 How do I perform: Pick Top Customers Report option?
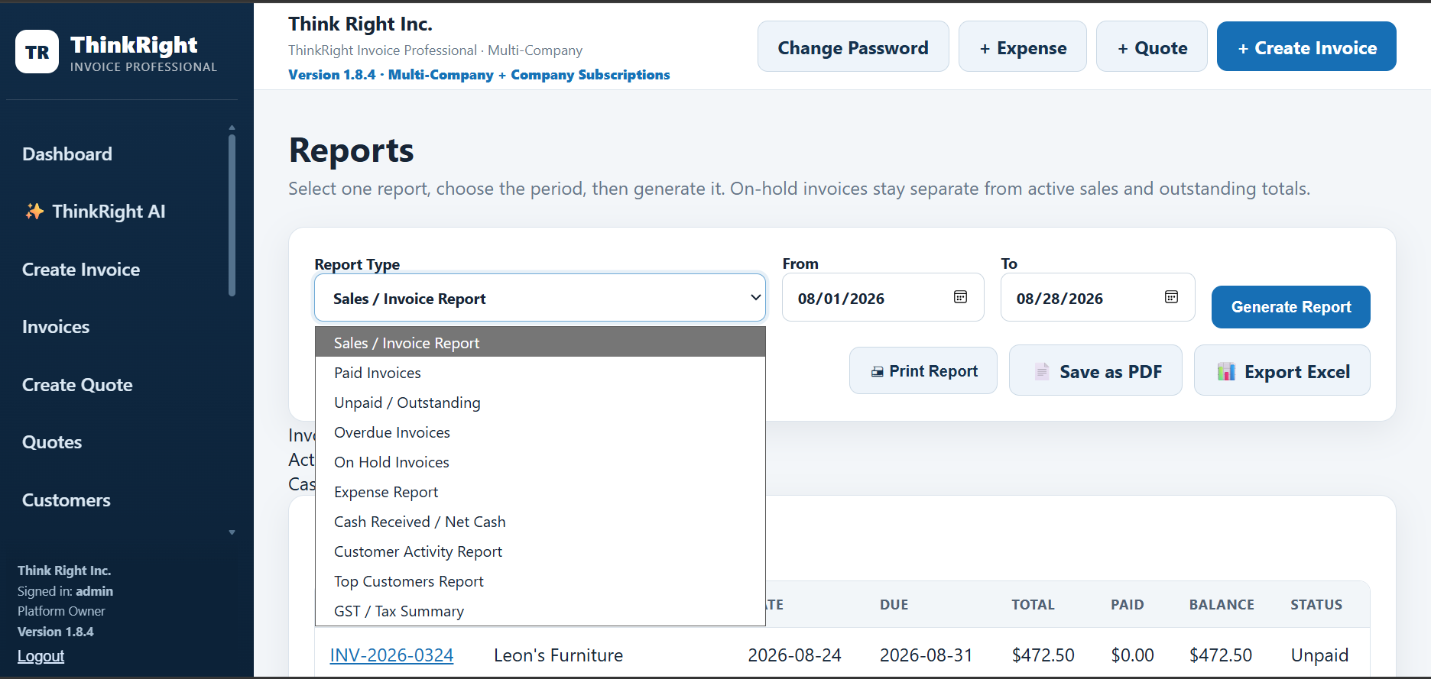point(540,581)
